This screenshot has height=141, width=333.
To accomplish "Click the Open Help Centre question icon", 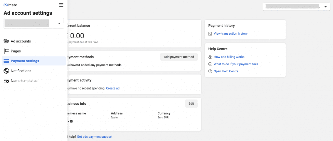I will (210, 71).
